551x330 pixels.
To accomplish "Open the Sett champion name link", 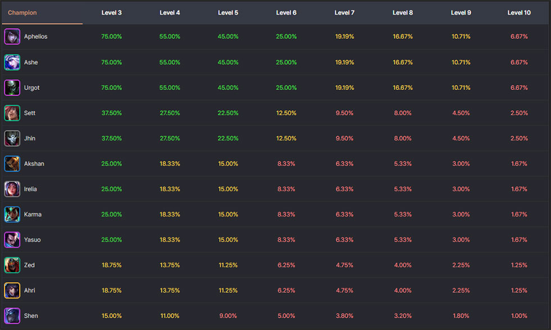I will pos(29,113).
